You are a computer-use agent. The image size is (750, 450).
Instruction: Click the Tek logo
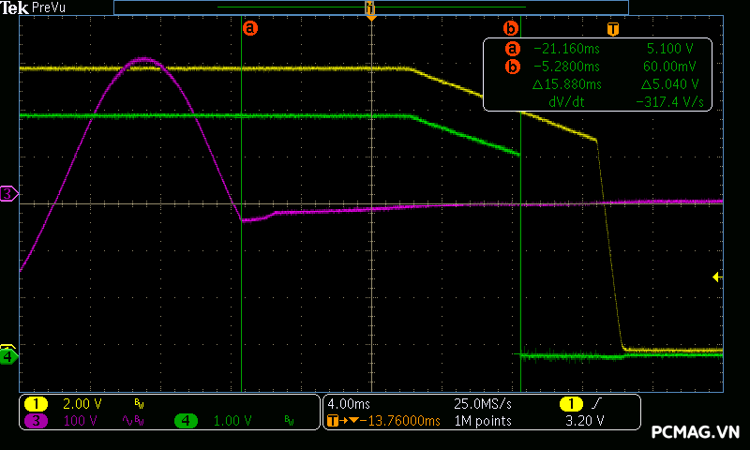tap(15, 7)
